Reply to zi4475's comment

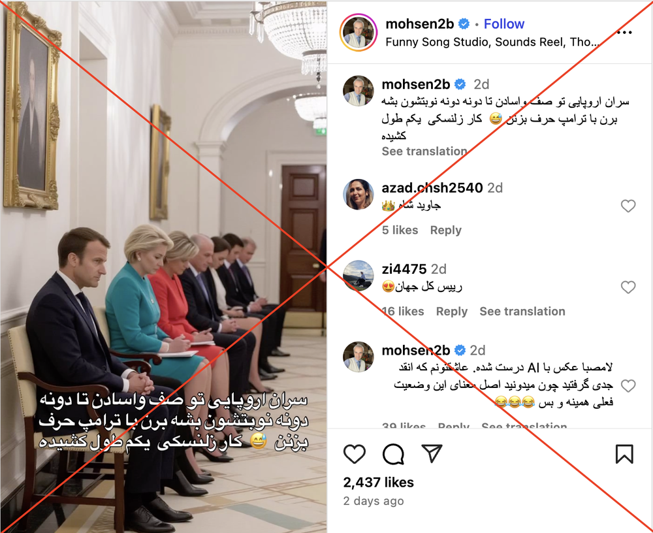pyautogui.click(x=451, y=312)
